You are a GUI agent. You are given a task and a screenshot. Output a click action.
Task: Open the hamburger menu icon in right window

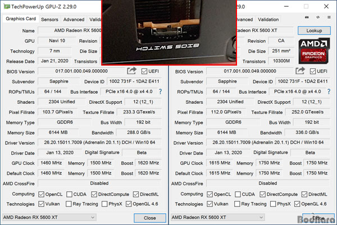pyautogui.click(x=329, y=17)
